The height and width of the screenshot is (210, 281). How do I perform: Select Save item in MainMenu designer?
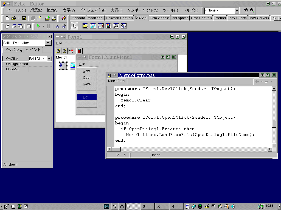point(87,84)
